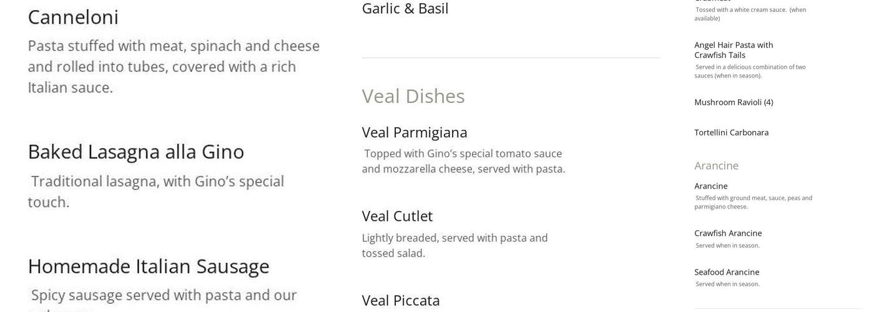Click the 'Stuffed with ground meat' Arancine description

point(753,202)
